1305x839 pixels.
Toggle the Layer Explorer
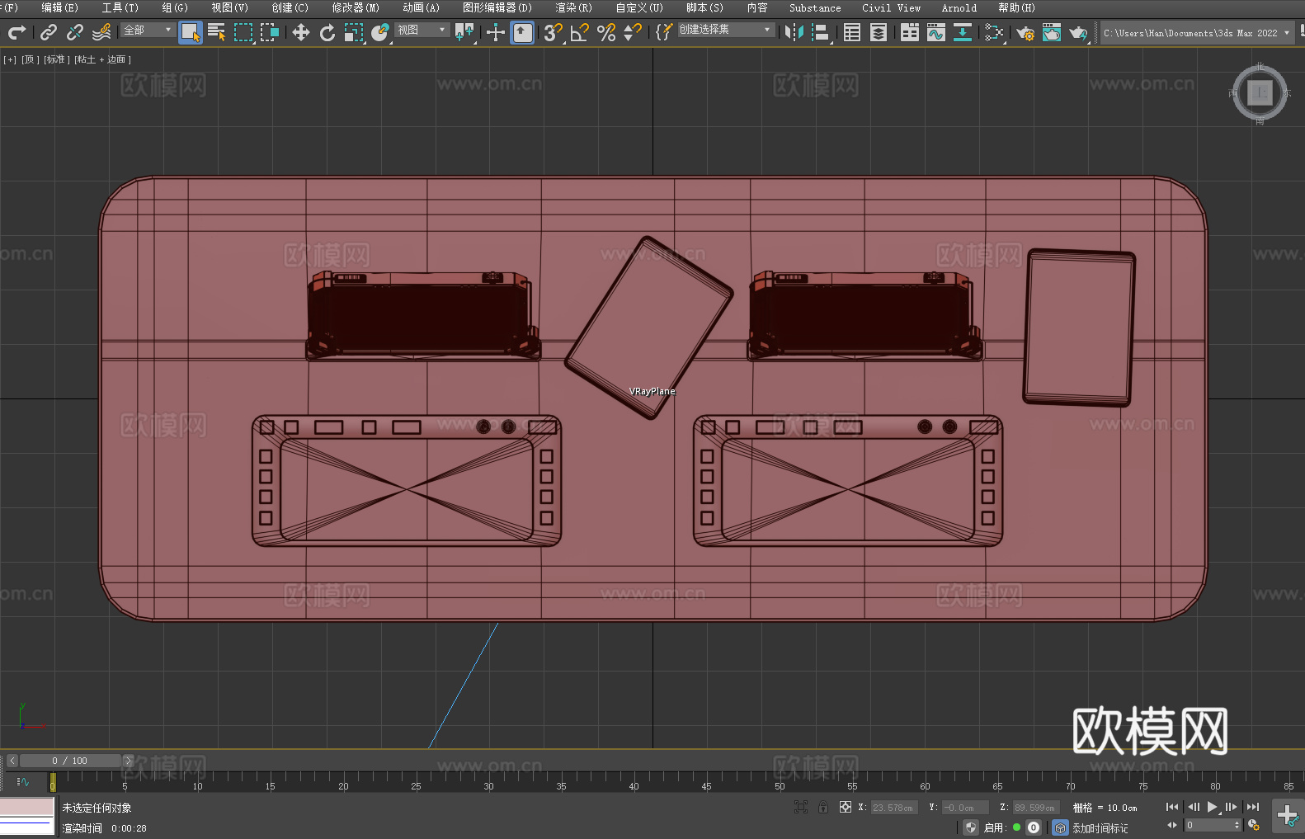pos(879,32)
